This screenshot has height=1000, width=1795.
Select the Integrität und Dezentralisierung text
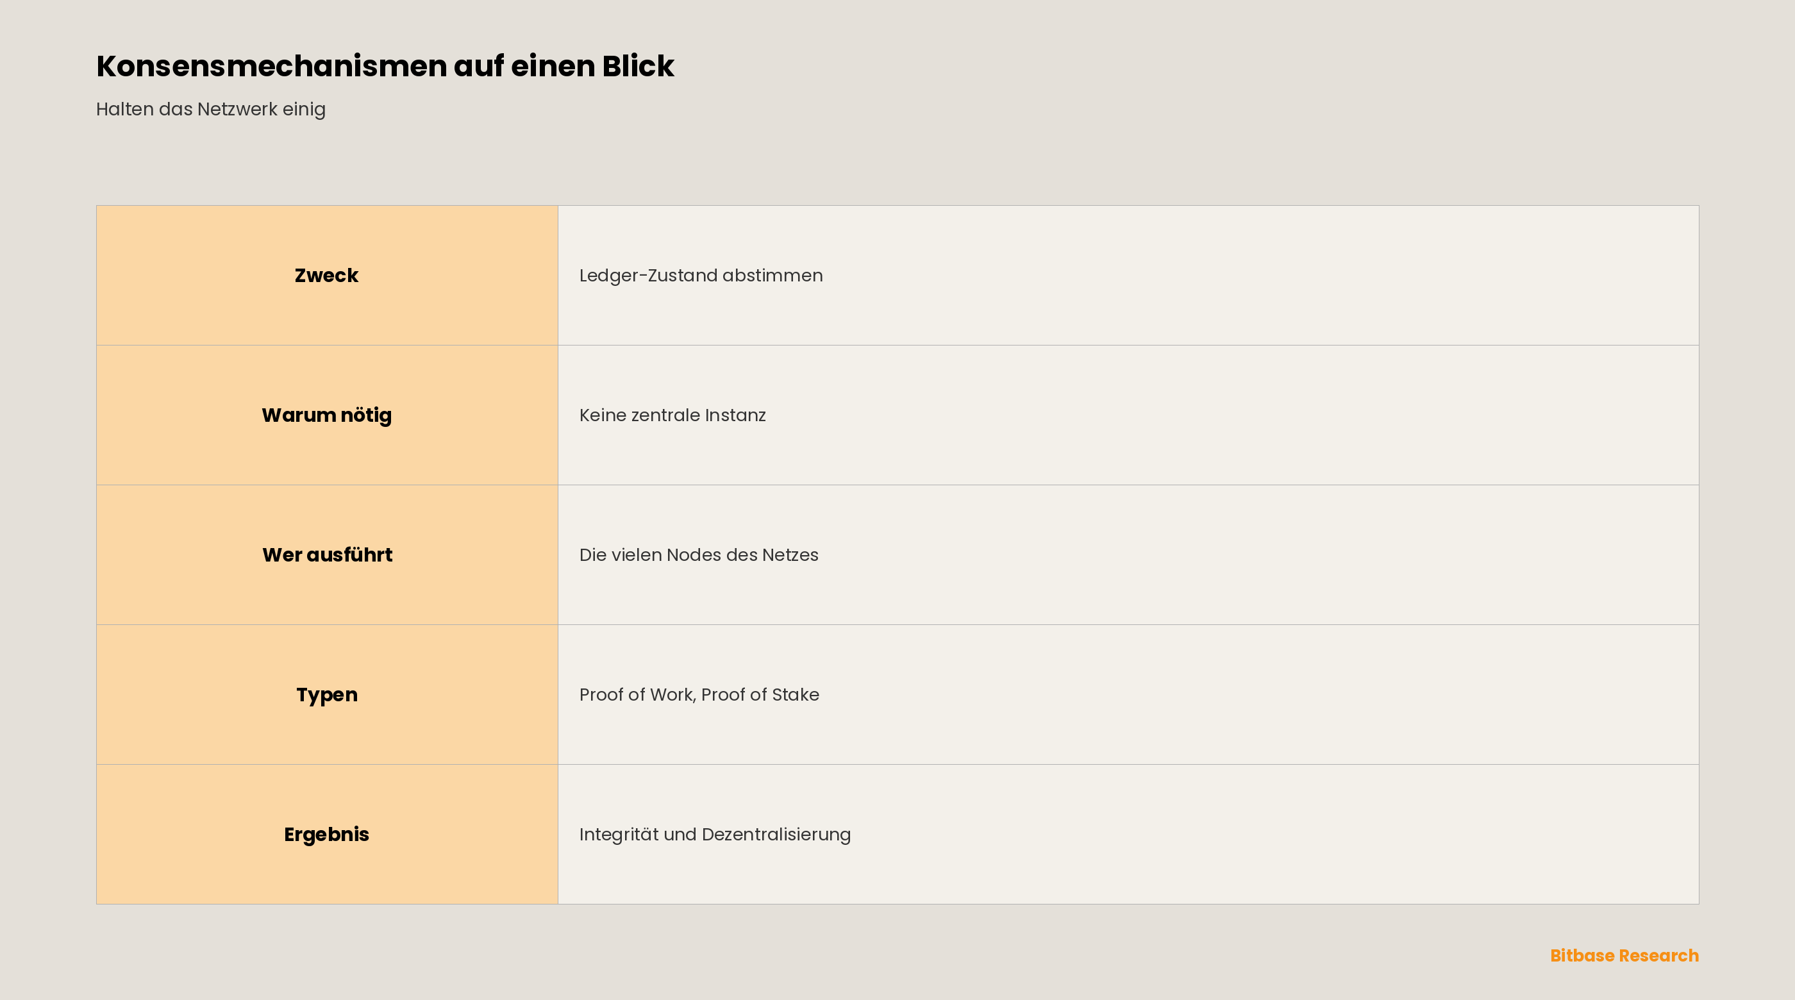pyautogui.click(x=715, y=835)
